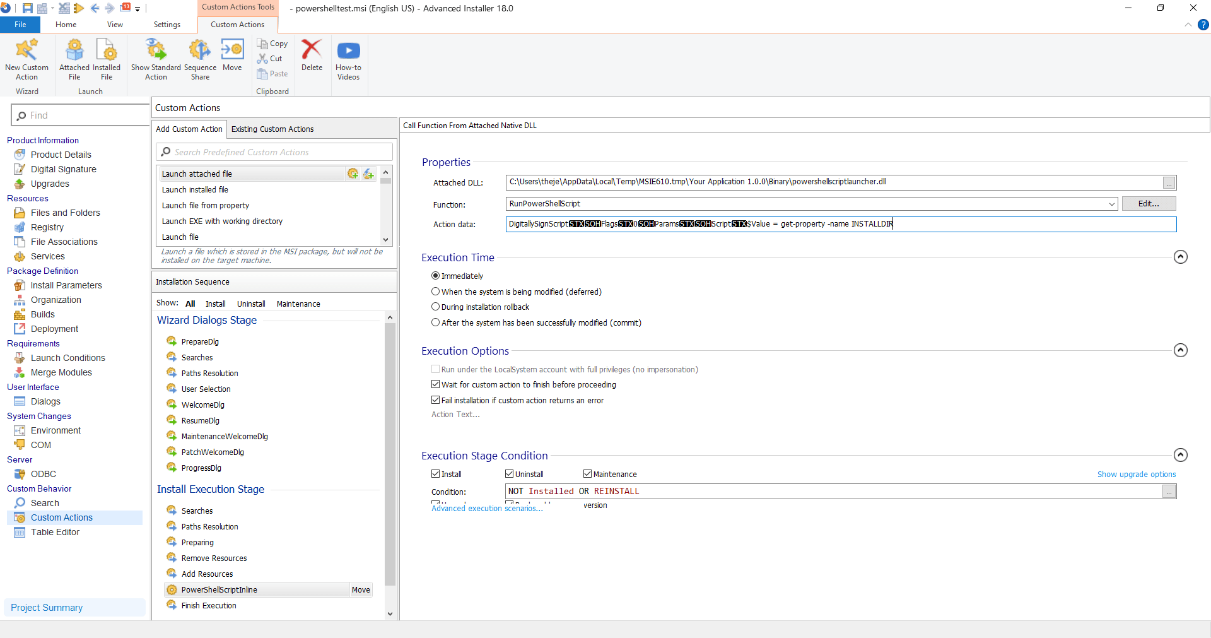
Task: Disable Fail installation if action returns error
Action: pos(435,400)
